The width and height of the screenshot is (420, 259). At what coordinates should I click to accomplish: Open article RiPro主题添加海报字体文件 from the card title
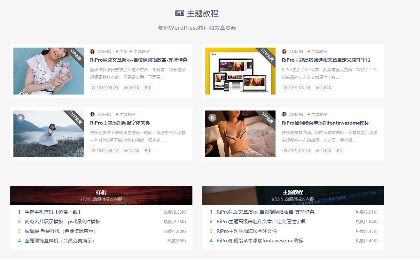tap(120, 123)
